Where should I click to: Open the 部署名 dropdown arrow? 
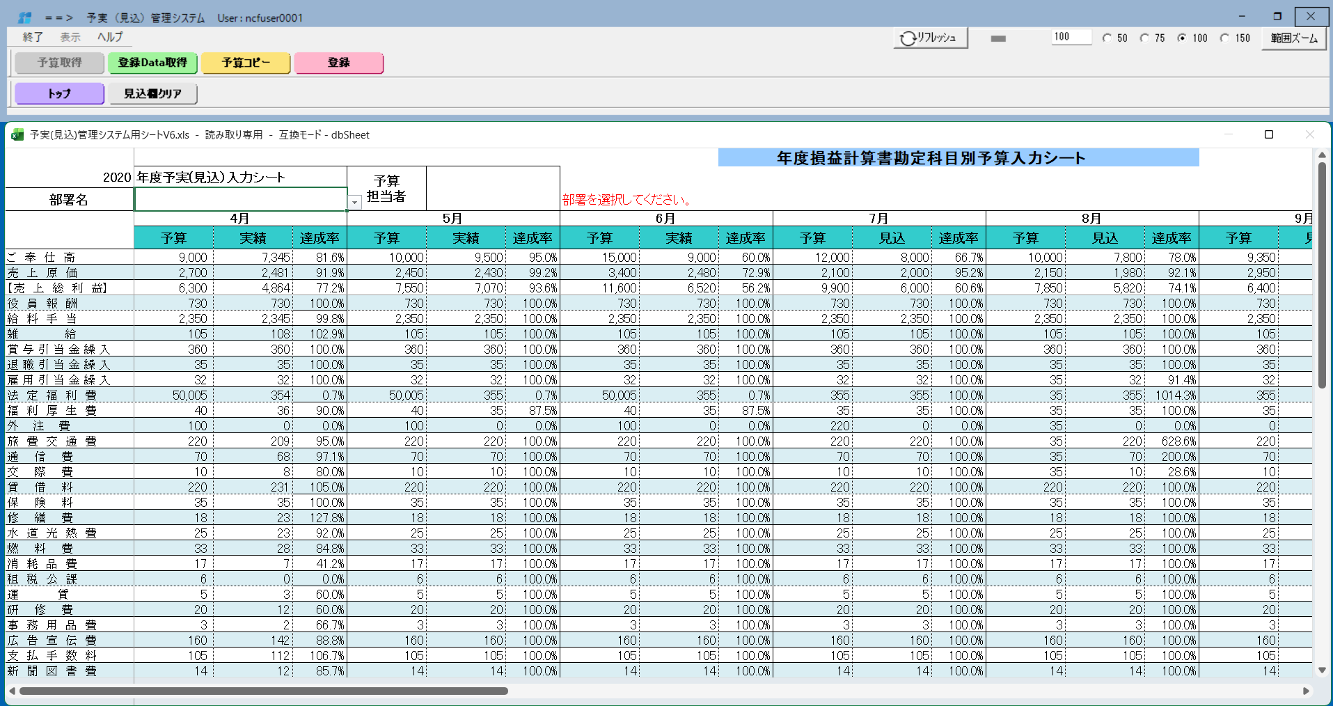pyautogui.click(x=354, y=202)
